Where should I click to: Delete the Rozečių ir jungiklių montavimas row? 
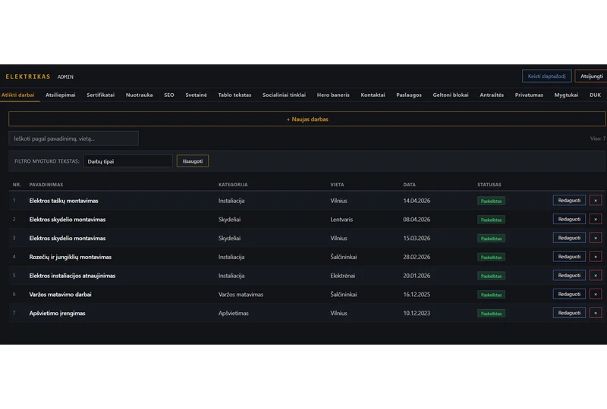[596, 257]
